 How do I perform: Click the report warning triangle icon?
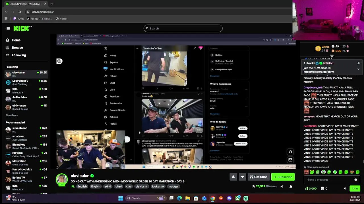coord(291,186)
